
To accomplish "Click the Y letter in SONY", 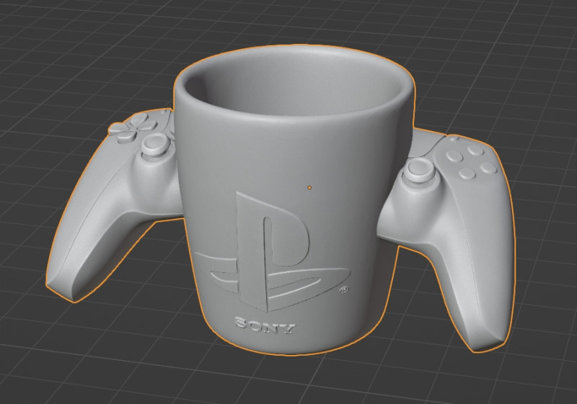I will tap(288, 329).
